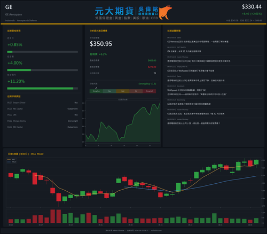Image resolution: width=267 pixels, height=234 pixels.
Task: Click the Simply Wall St. source line
Action: [x=177, y=67]
